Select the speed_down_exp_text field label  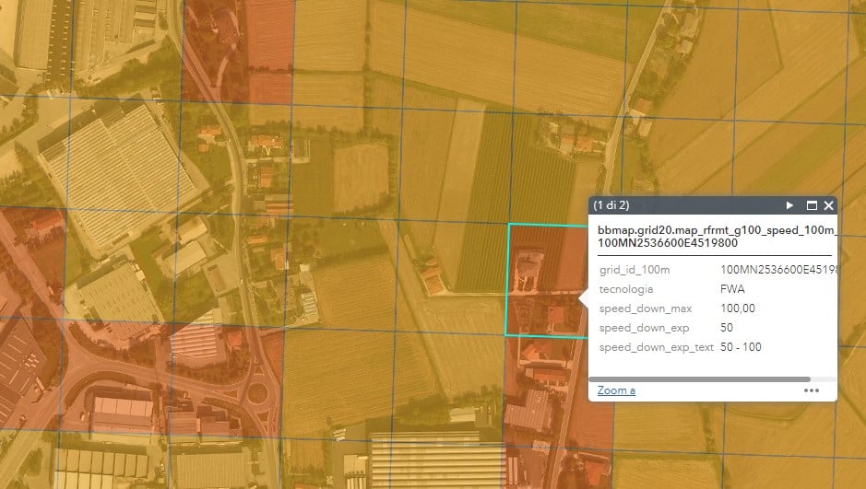click(655, 347)
